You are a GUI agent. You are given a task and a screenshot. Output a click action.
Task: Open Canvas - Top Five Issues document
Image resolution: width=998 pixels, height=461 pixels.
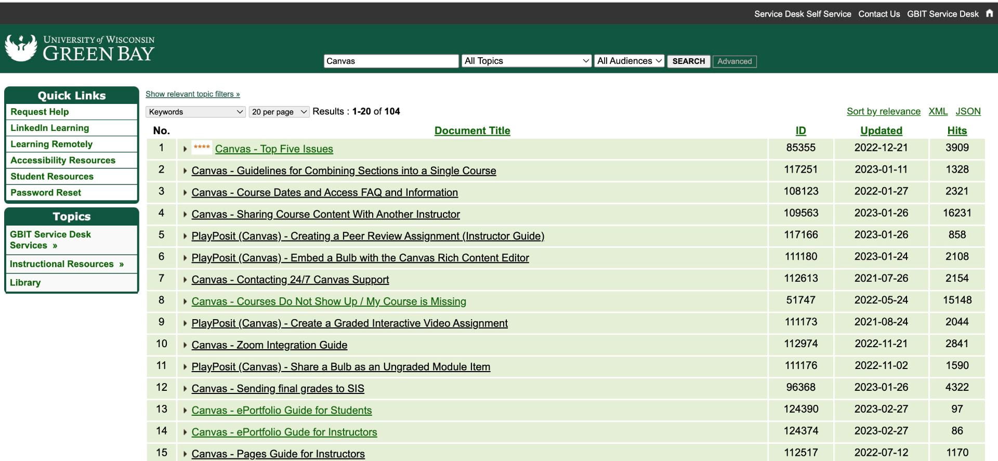click(274, 149)
